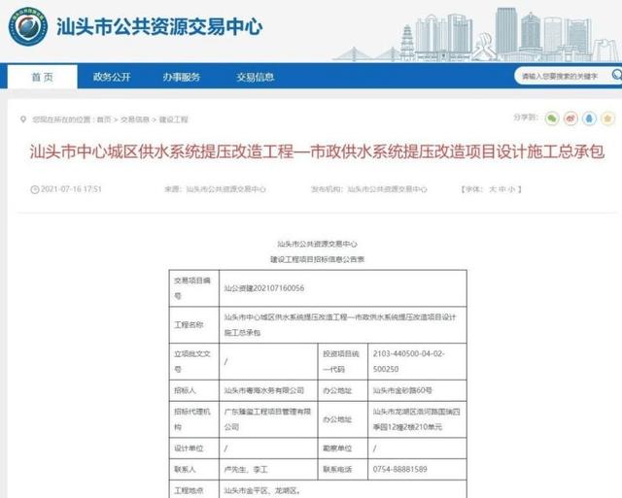Screen dimensions: 622x498
Task: Click the 设计单位 label cell
Action: point(194,448)
